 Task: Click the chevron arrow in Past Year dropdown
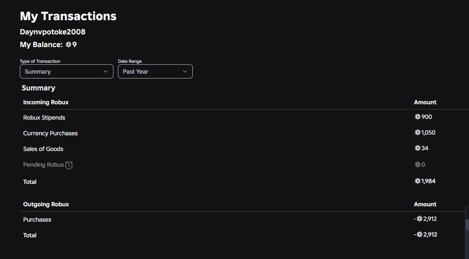pos(185,71)
